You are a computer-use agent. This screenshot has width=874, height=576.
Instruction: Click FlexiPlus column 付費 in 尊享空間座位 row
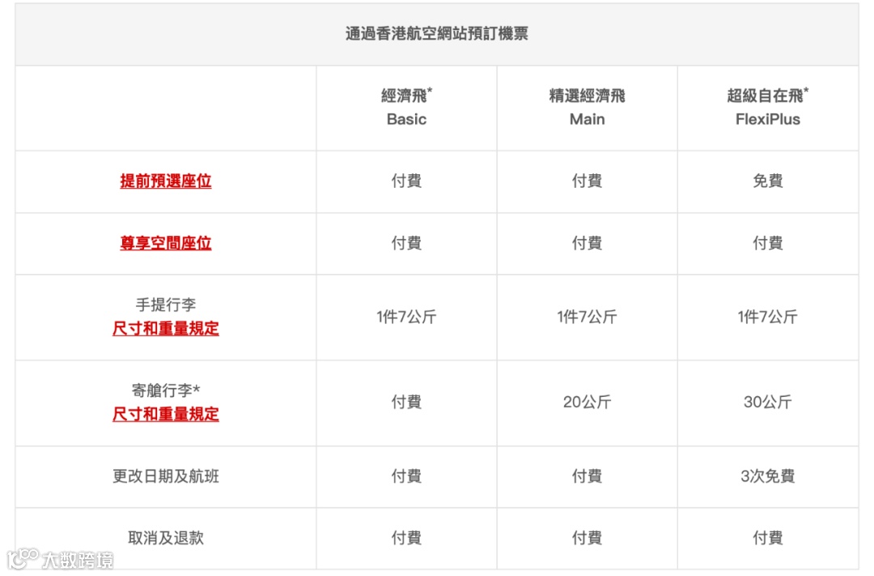click(x=767, y=243)
